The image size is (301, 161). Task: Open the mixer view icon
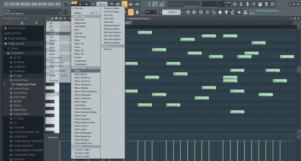point(207,12)
